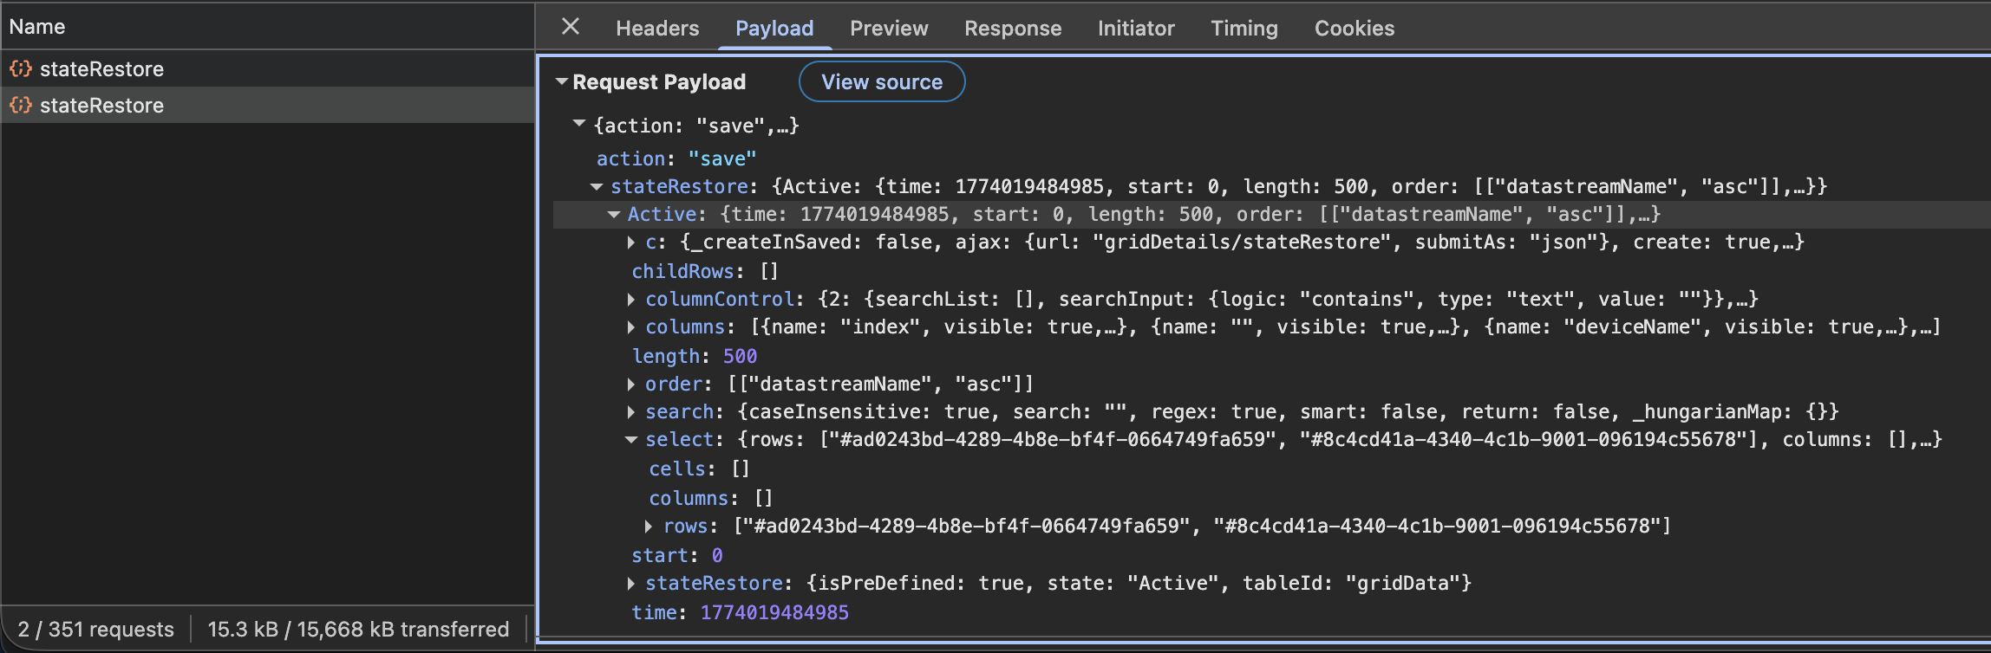This screenshot has width=1991, height=653.
Task: Click JSON icon of first stateRestore request
Action: click(21, 68)
